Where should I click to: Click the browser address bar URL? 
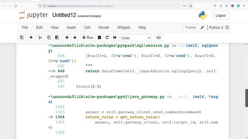tap(80, 6)
